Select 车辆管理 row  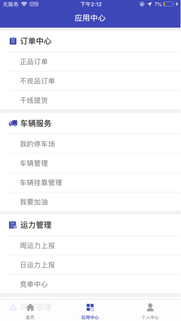coord(95,163)
